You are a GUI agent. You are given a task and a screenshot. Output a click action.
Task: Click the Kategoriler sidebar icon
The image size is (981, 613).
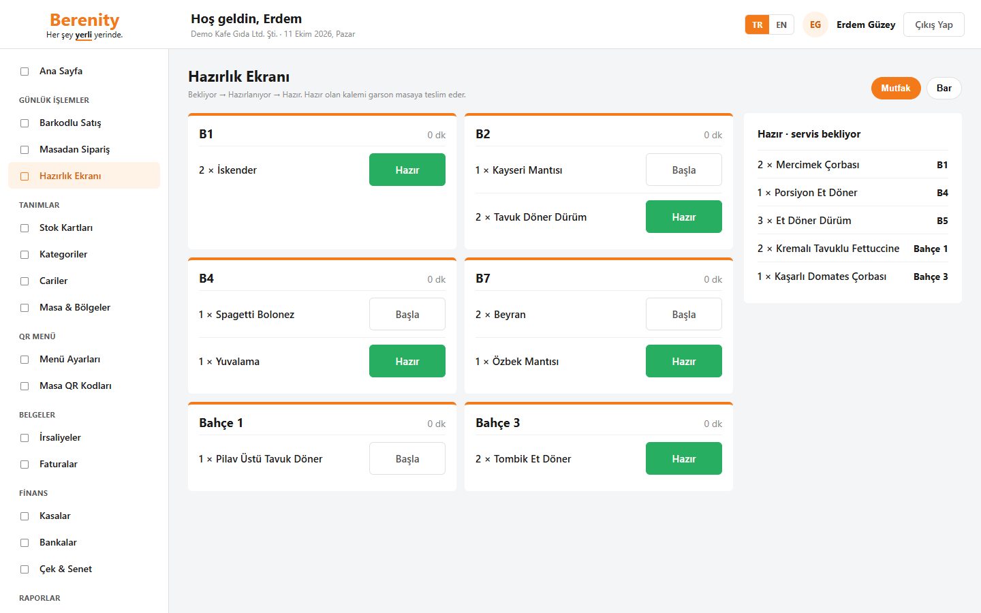(25, 255)
